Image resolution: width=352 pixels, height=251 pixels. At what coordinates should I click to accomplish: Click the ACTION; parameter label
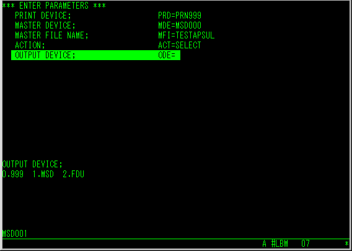30,45
